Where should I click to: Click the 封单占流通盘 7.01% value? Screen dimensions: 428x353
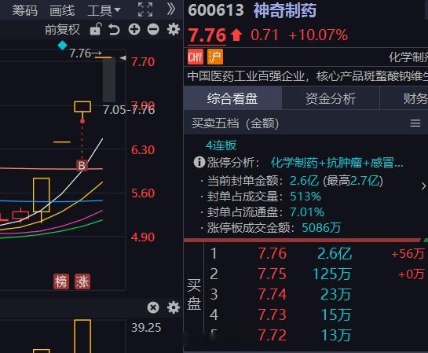[307, 212]
